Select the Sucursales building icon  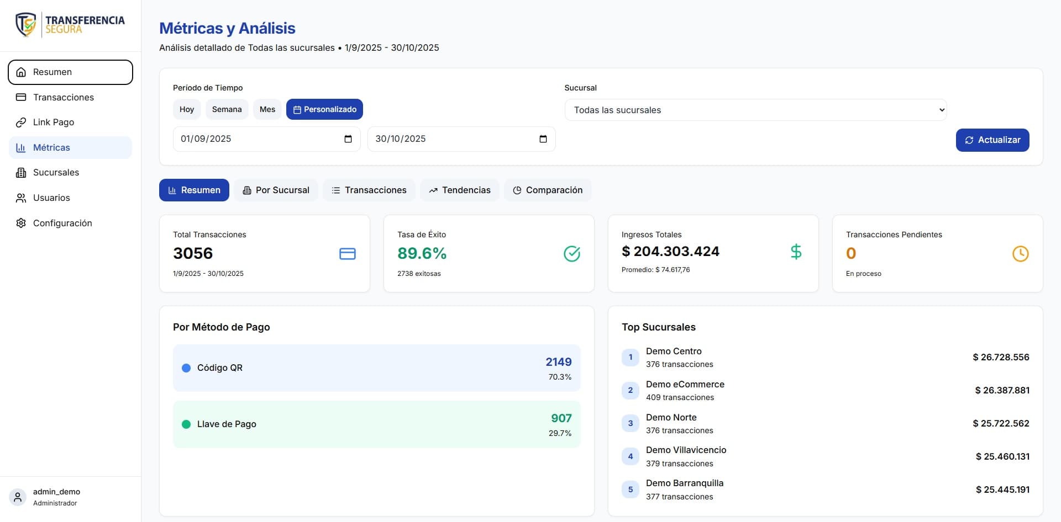coord(21,173)
